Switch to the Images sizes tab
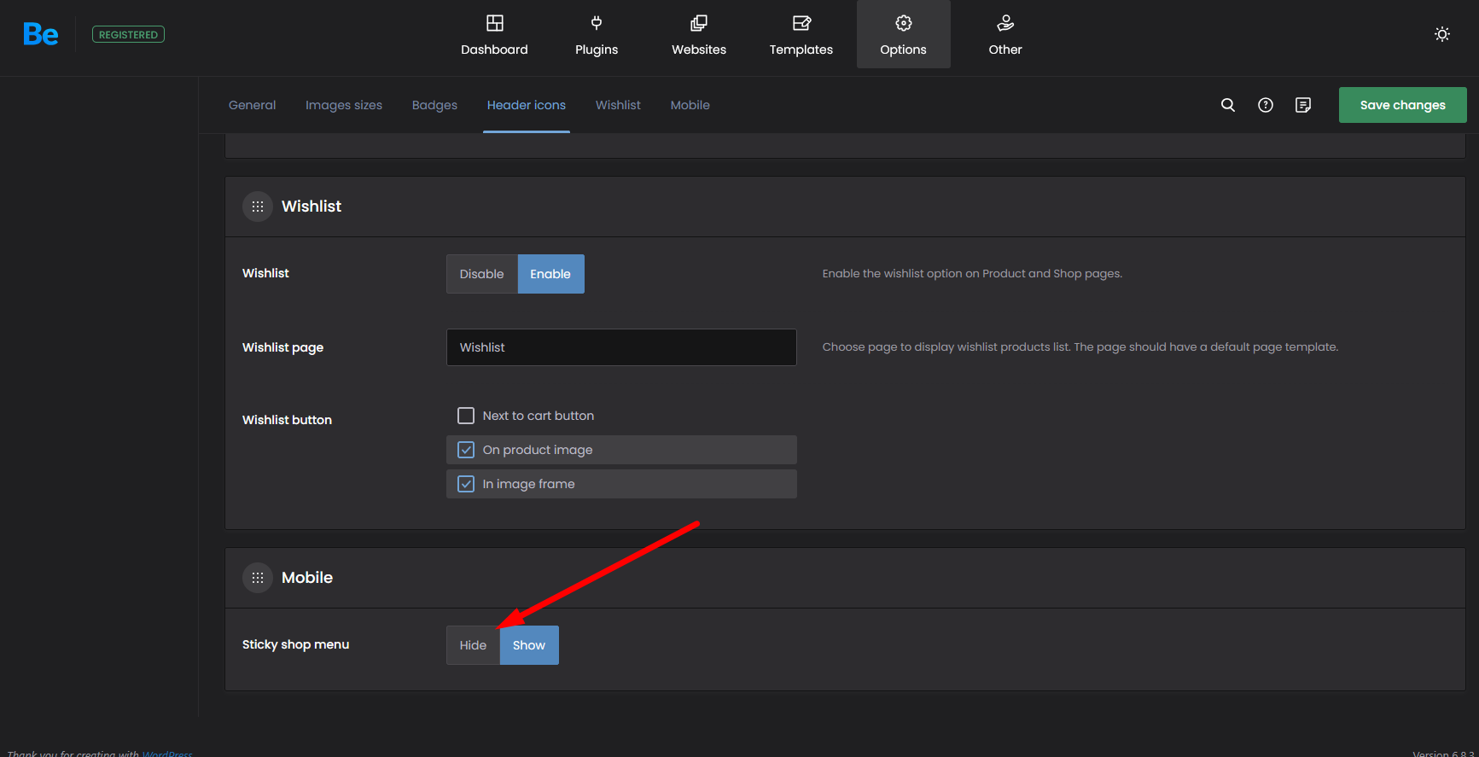 pos(343,105)
